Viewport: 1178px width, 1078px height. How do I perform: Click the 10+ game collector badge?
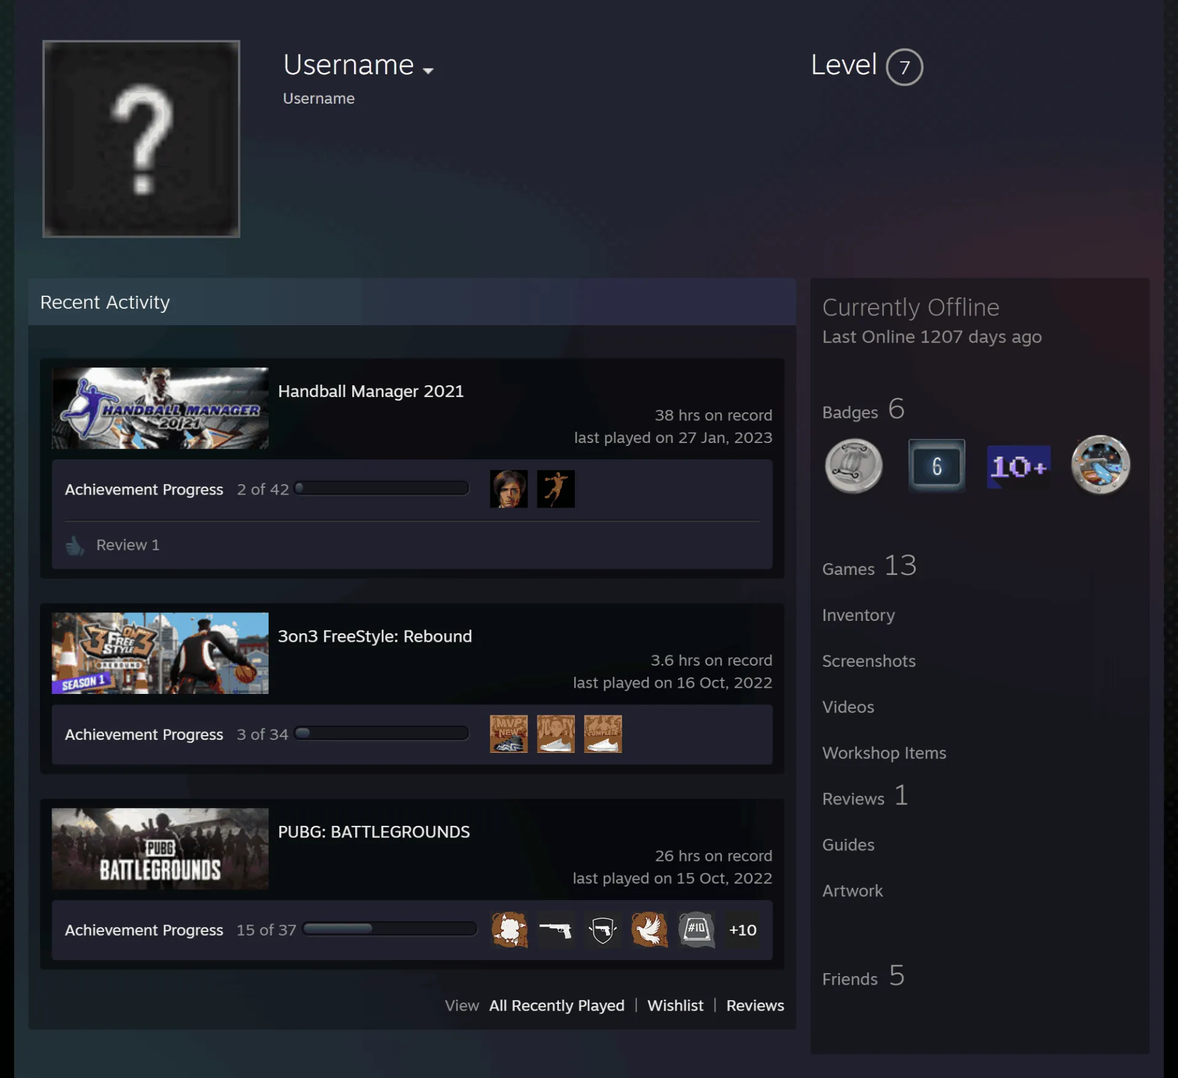(1018, 466)
